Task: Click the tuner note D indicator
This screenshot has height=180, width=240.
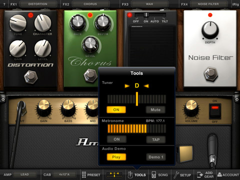Action: pyautogui.click(x=137, y=85)
